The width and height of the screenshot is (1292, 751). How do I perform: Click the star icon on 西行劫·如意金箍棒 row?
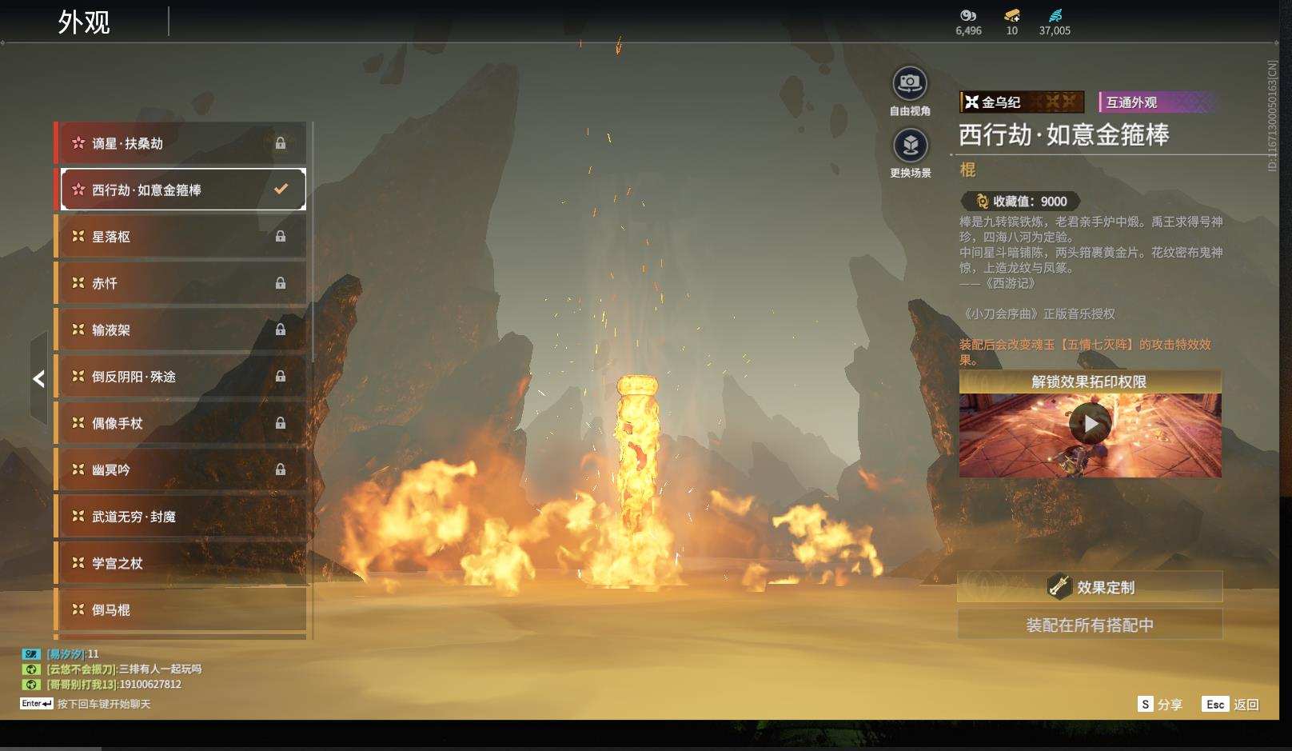coord(78,190)
